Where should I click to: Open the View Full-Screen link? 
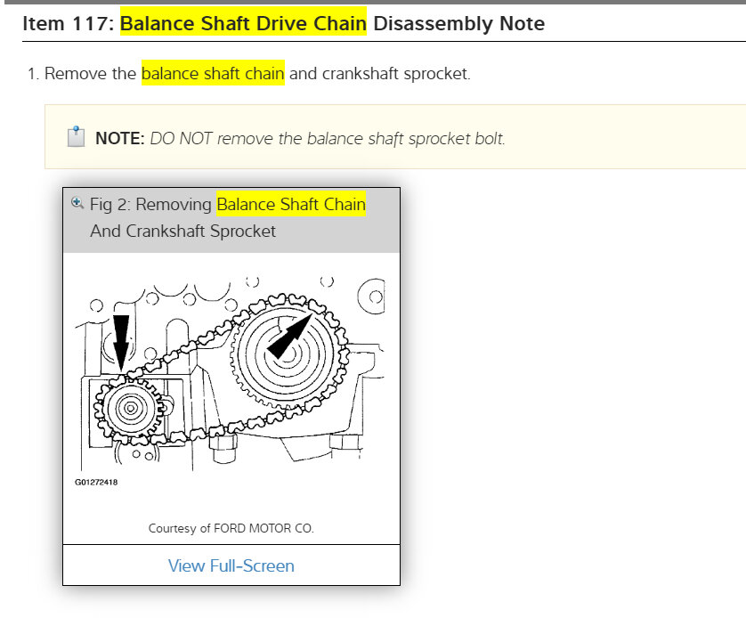tap(231, 565)
